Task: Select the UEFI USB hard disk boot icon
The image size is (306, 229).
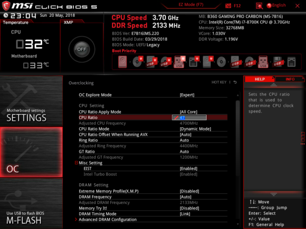Action: (x=151, y=62)
